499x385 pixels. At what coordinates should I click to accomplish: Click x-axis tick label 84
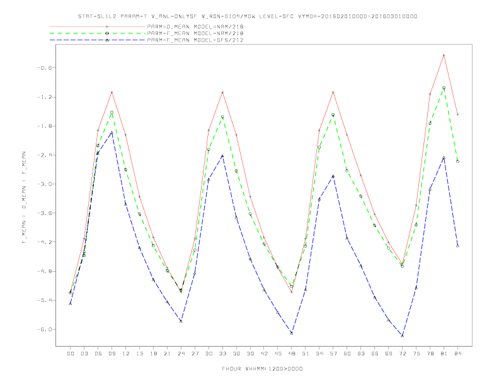tap(457, 354)
